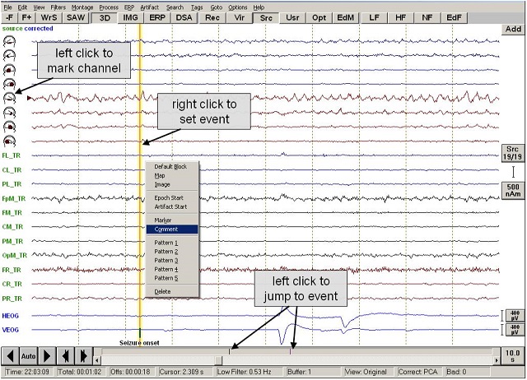This screenshot has width=527, height=380.
Task: Open the 3D view button
Action: [x=104, y=16]
